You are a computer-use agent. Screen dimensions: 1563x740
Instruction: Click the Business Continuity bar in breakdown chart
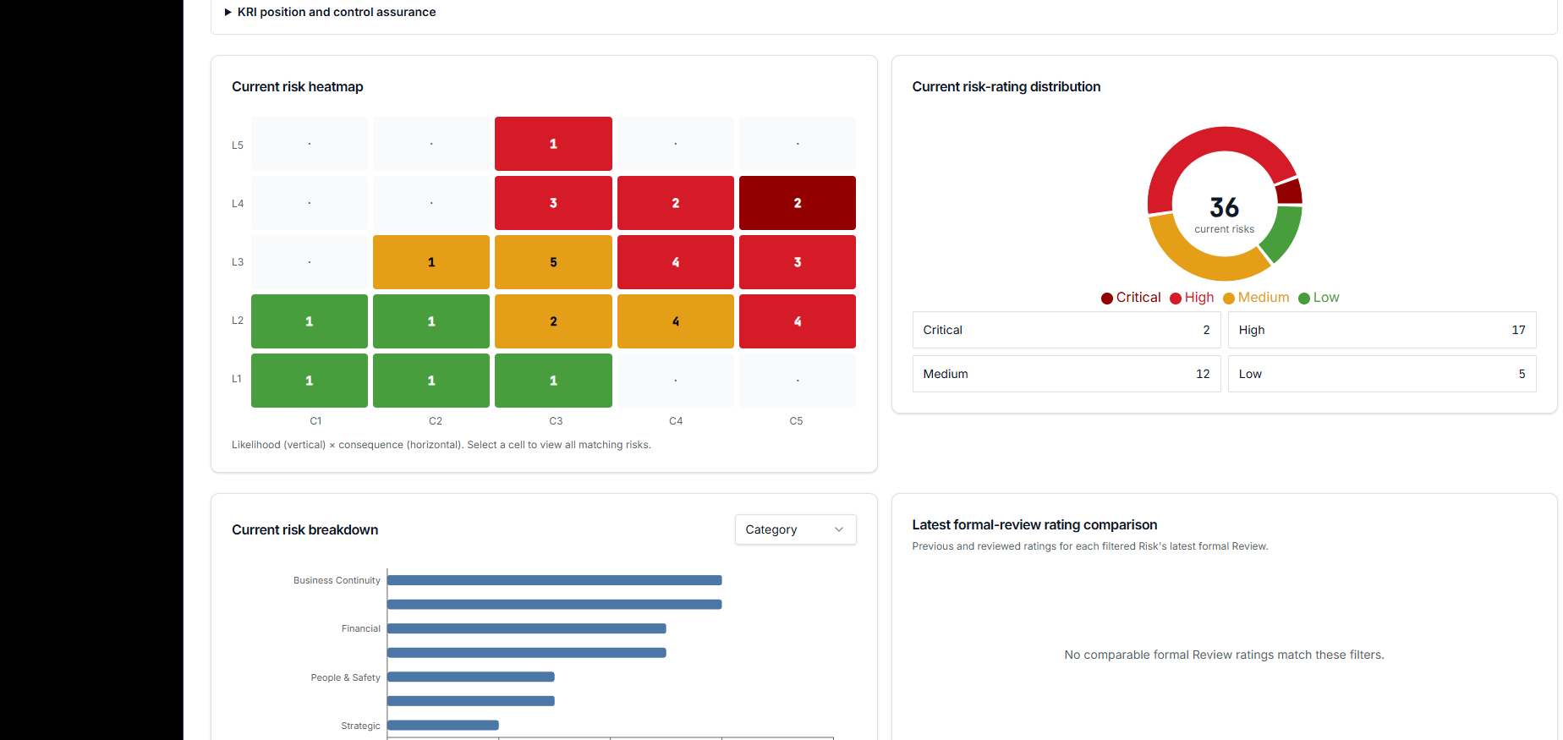coord(555,580)
